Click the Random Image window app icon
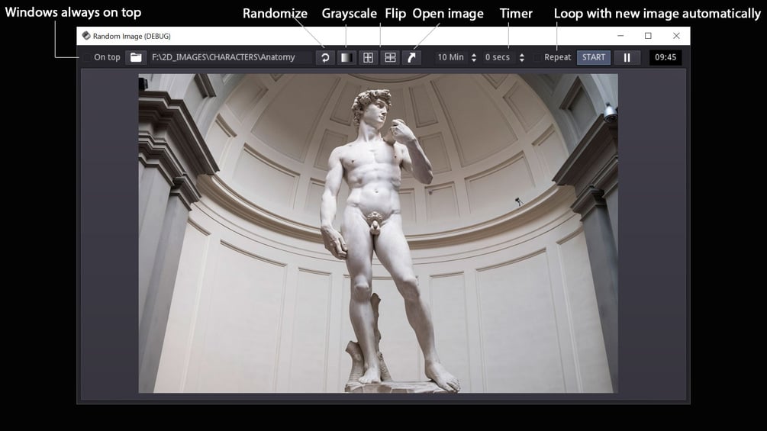This screenshot has height=431, width=767. tap(86, 36)
